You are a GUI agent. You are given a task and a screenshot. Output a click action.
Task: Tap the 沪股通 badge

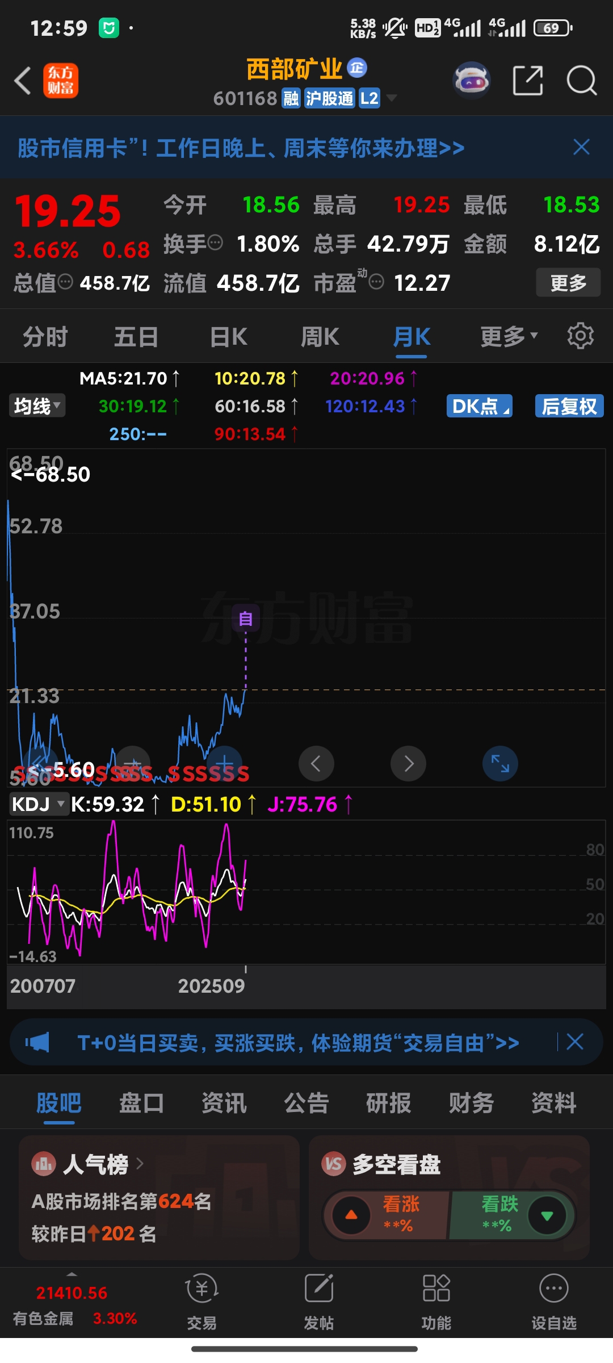click(x=330, y=98)
